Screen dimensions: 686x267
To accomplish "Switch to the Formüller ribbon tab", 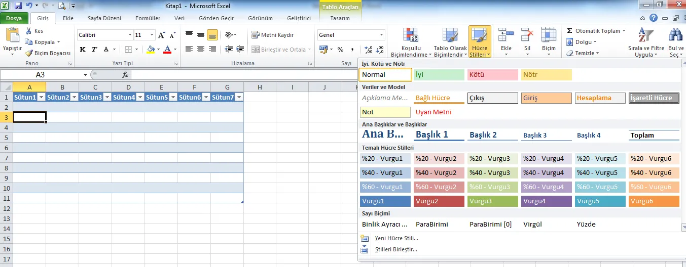I will pos(148,18).
